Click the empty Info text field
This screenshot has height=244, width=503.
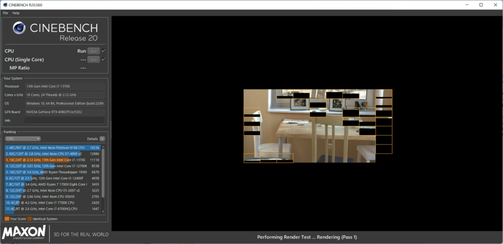65,121
